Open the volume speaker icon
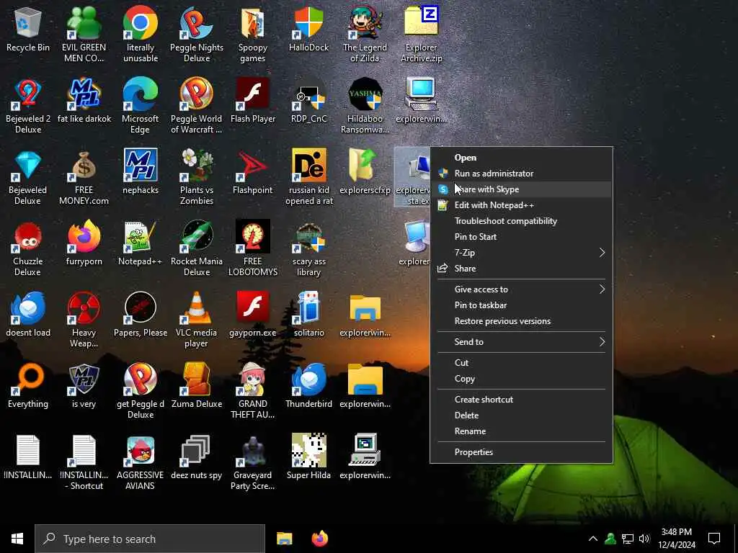The height and width of the screenshot is (553, 738). click(x=644, y=539)
